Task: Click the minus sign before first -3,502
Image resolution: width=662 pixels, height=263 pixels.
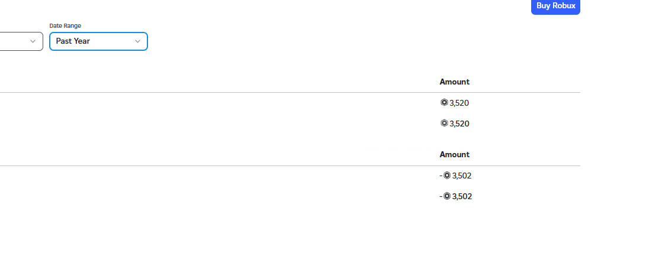Action: [441, 176]
